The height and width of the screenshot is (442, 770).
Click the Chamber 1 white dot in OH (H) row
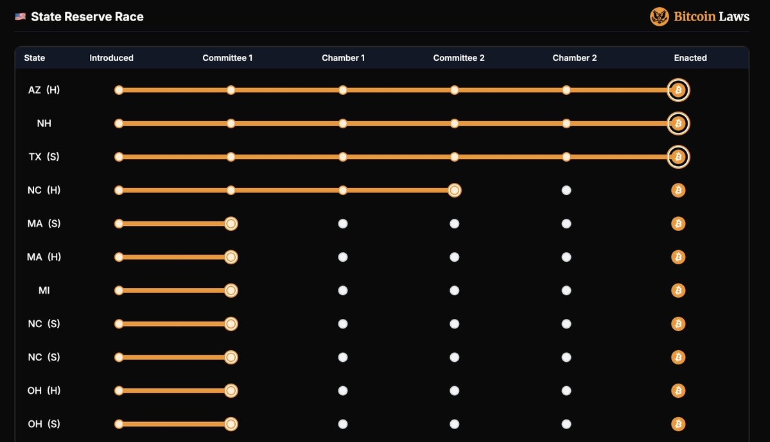pos(343,391)
